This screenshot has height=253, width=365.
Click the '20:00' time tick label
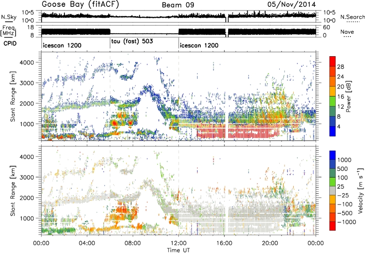click(270, 243)
